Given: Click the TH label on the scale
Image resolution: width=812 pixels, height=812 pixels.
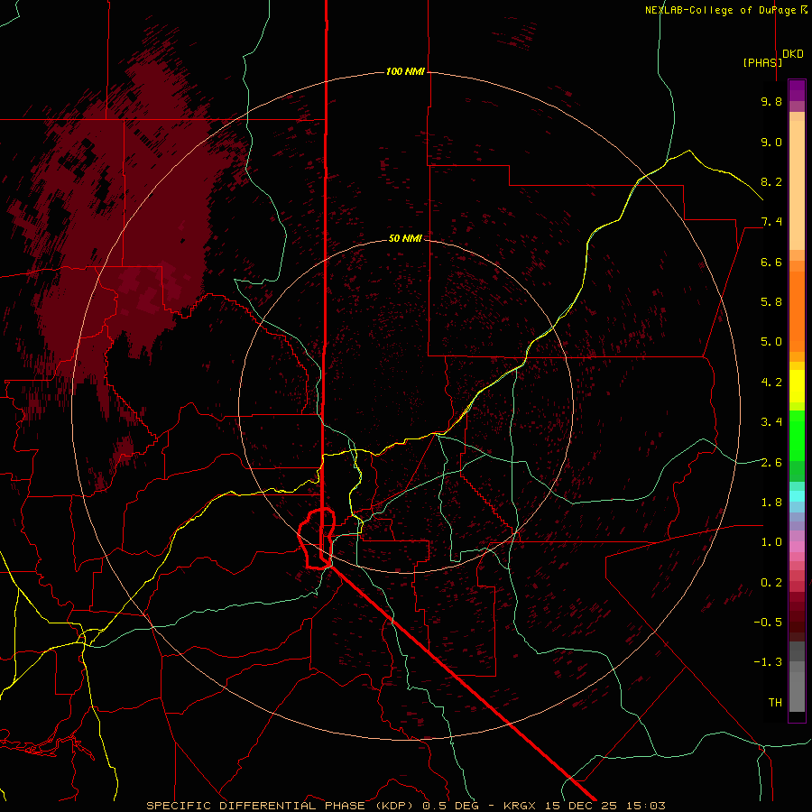Looking at the screenshot, I should (775, 703).
